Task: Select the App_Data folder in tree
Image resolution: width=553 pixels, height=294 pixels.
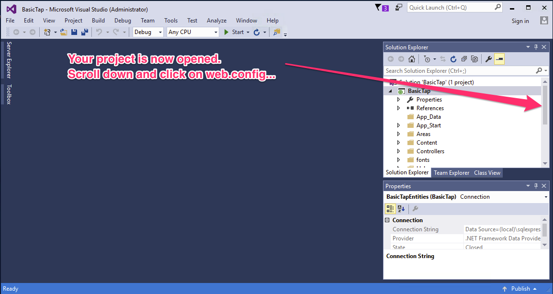Action: 429,117
